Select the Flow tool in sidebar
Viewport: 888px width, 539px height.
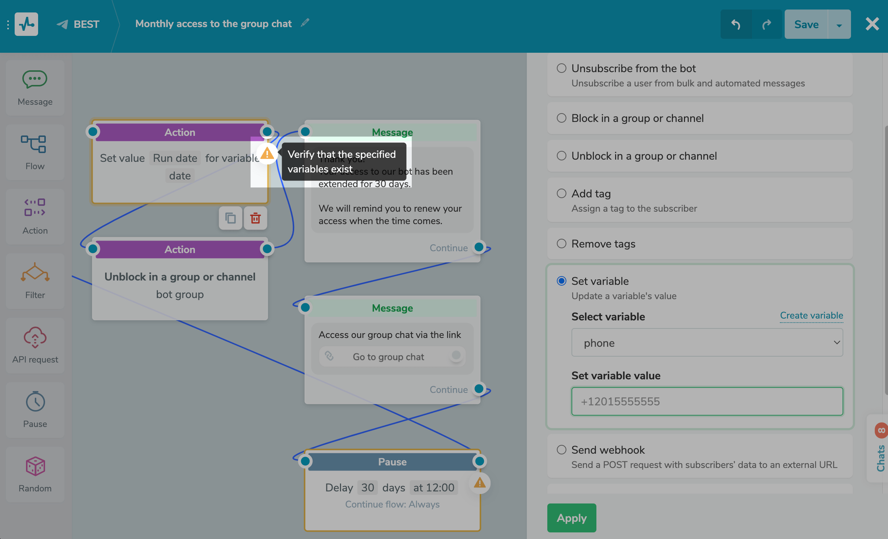tap(35, 152)
